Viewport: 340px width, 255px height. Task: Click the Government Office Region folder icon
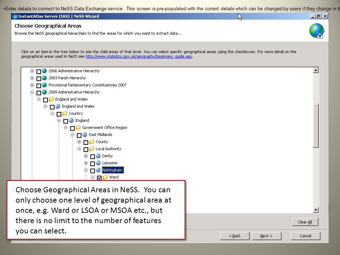click(x=78, y=127)
